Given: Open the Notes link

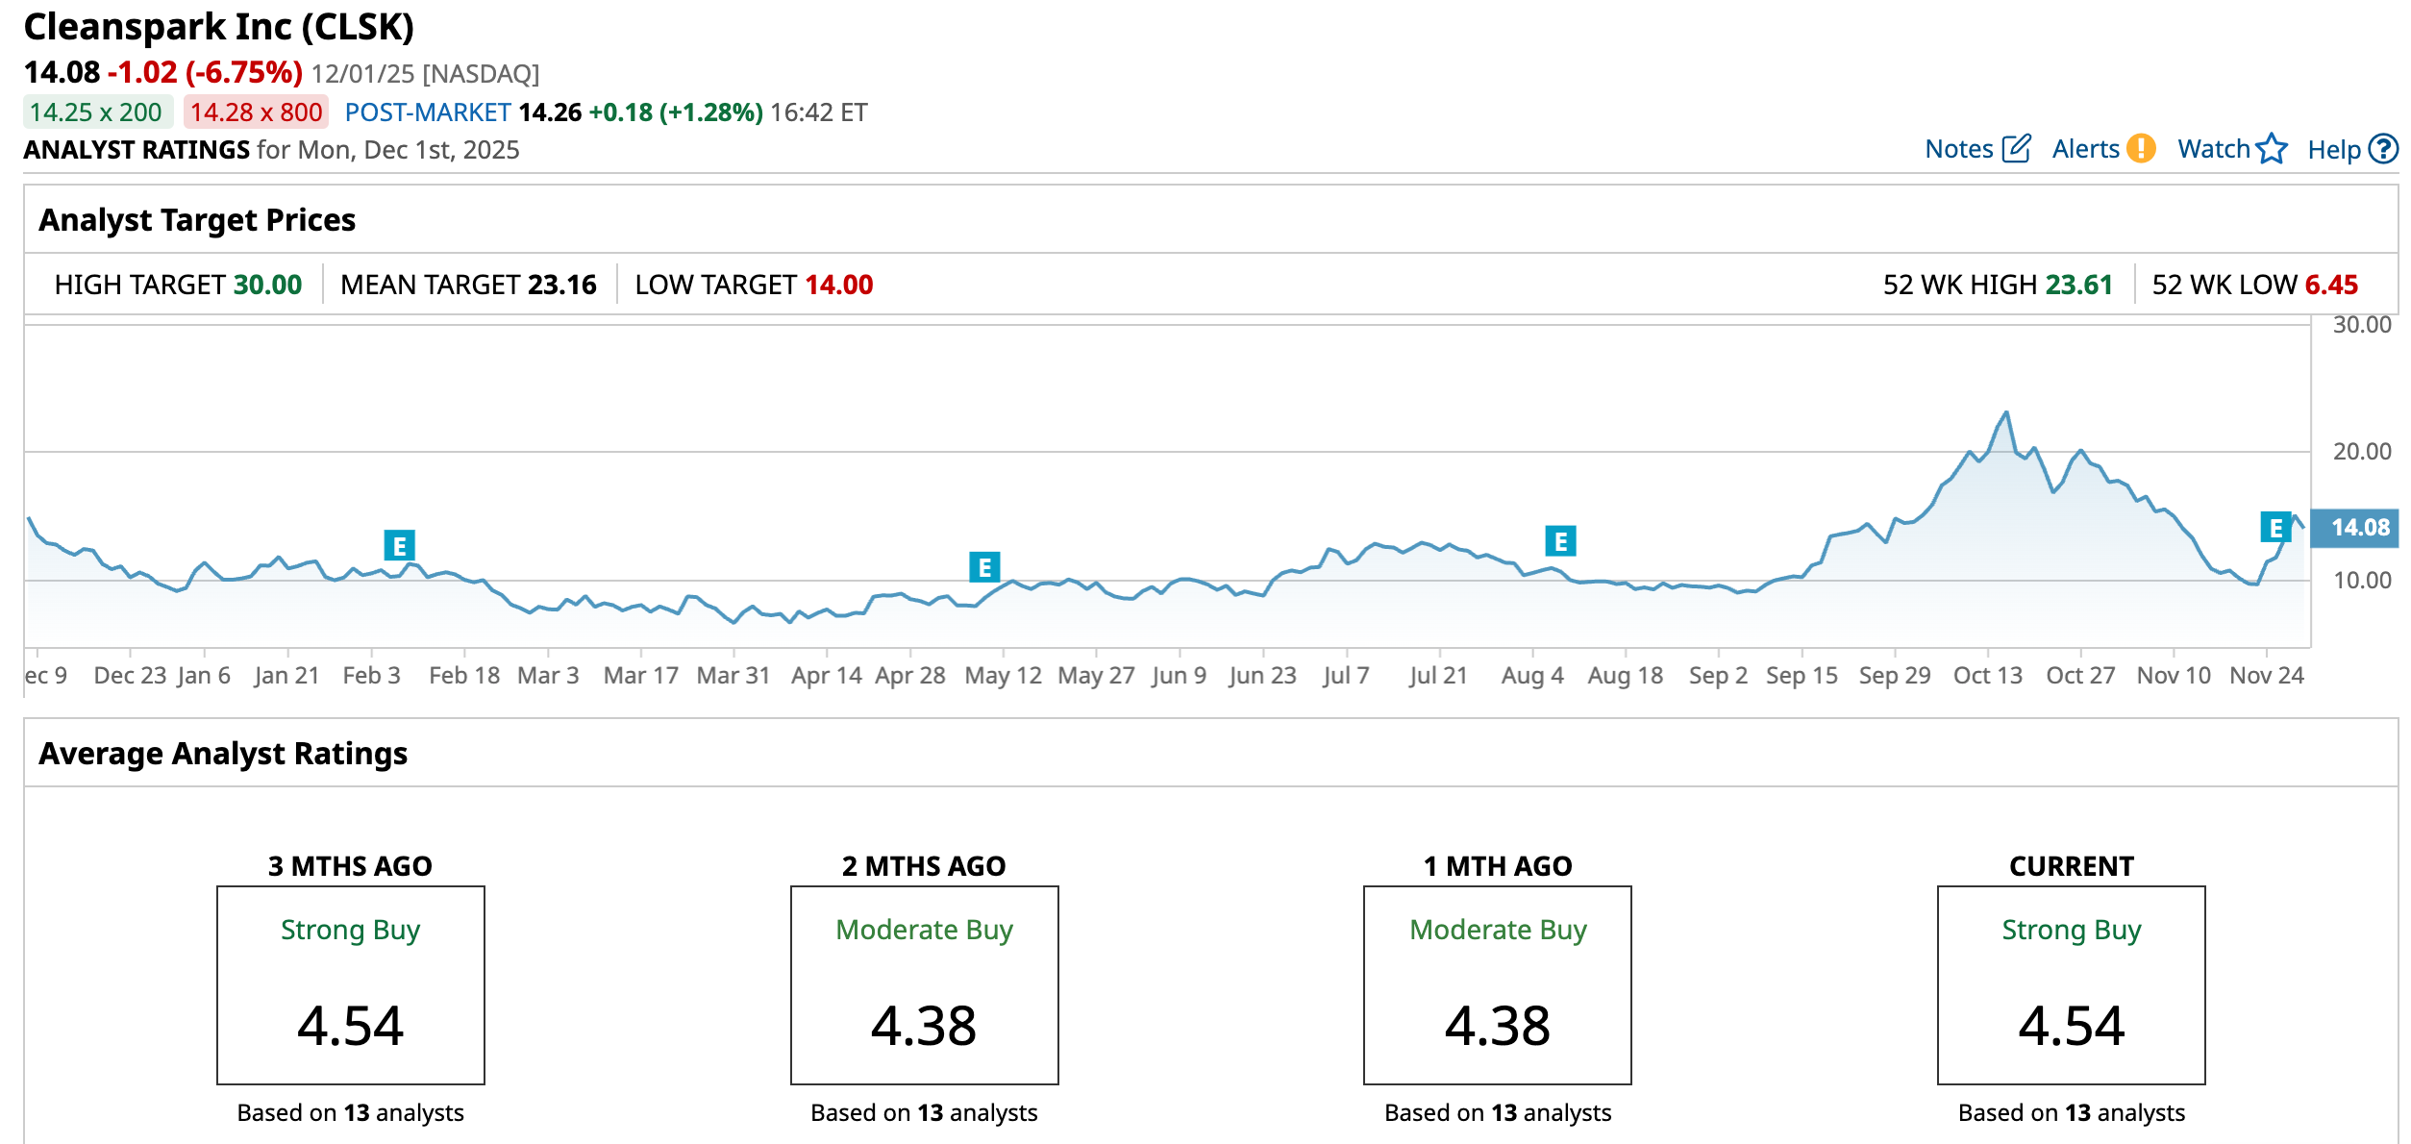Looking at the screenshot, I should click(x=1958, y=149).
